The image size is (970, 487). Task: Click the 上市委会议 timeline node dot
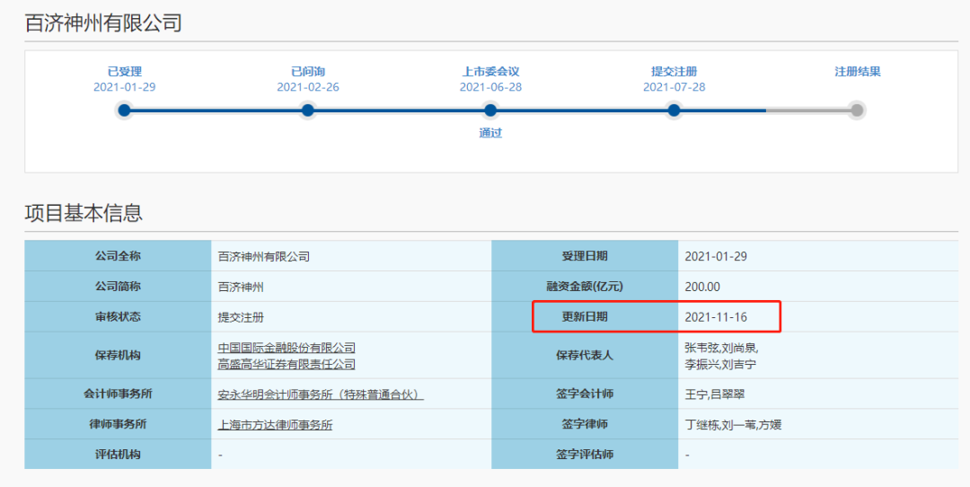(x=490, y=111)
